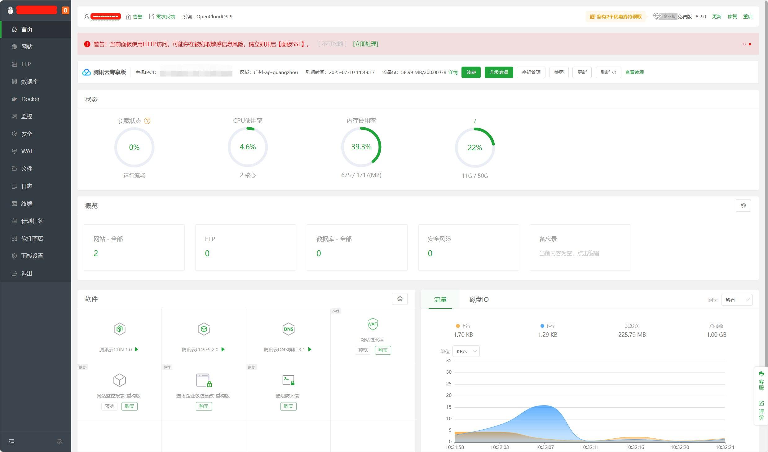The width and height of the screenshot is (768, 452).
Task: Click 更新 button in Tencent Cloud bar
Action: (x=582, y=72)
